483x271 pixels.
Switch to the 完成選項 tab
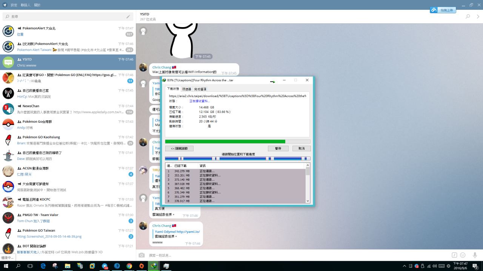[x=200, y=89]
